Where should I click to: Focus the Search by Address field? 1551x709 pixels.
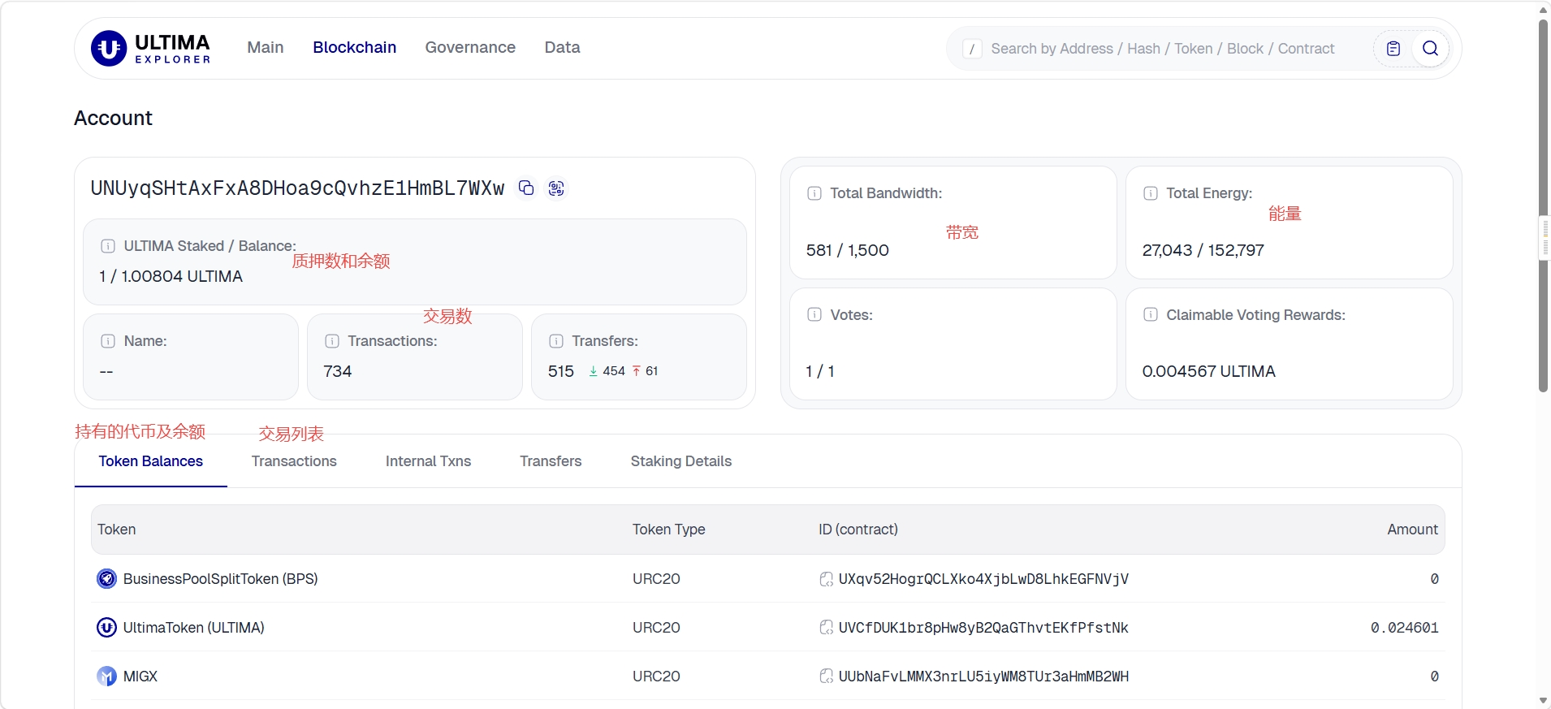(x=1162, y=49)
